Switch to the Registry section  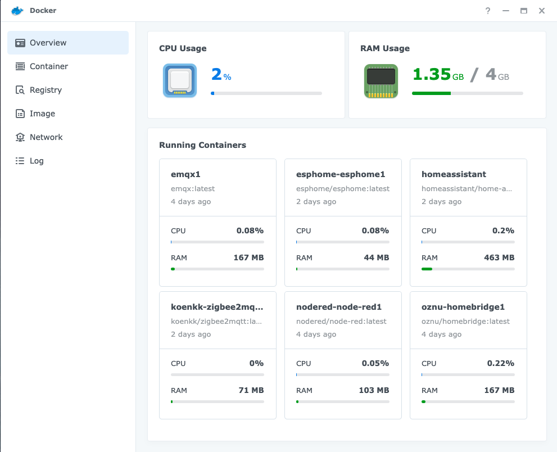click(68, 90)
